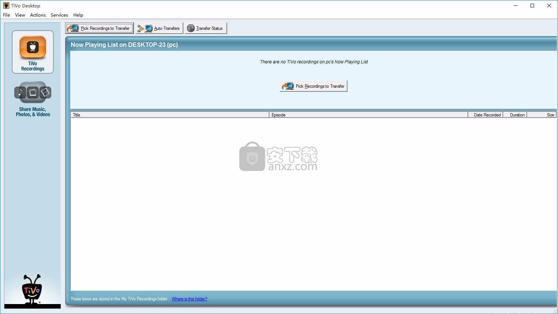Click the TiVo mascot logo in sidebar
558x314 pixels.
[32, 289]
